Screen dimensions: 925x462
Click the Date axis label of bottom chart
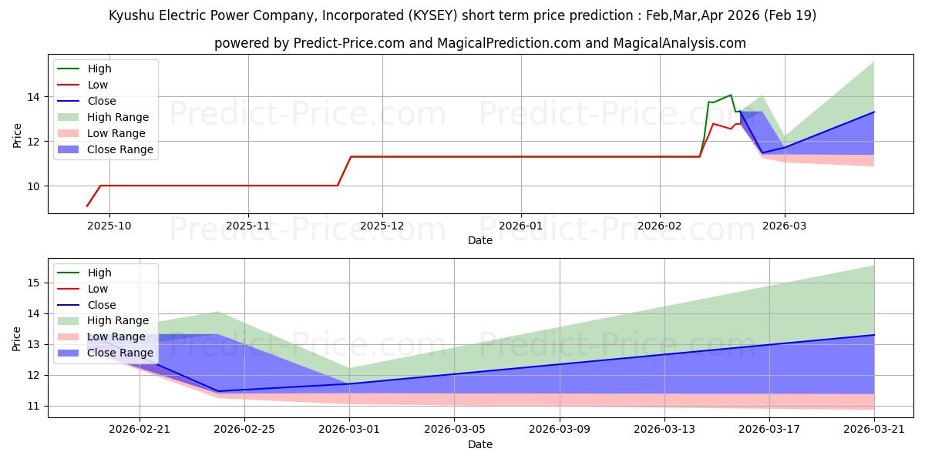(x=480, y=444)
